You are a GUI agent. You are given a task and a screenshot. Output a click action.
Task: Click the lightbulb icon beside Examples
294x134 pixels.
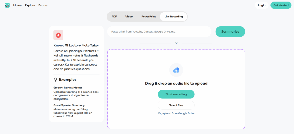[x=55, y=80]
